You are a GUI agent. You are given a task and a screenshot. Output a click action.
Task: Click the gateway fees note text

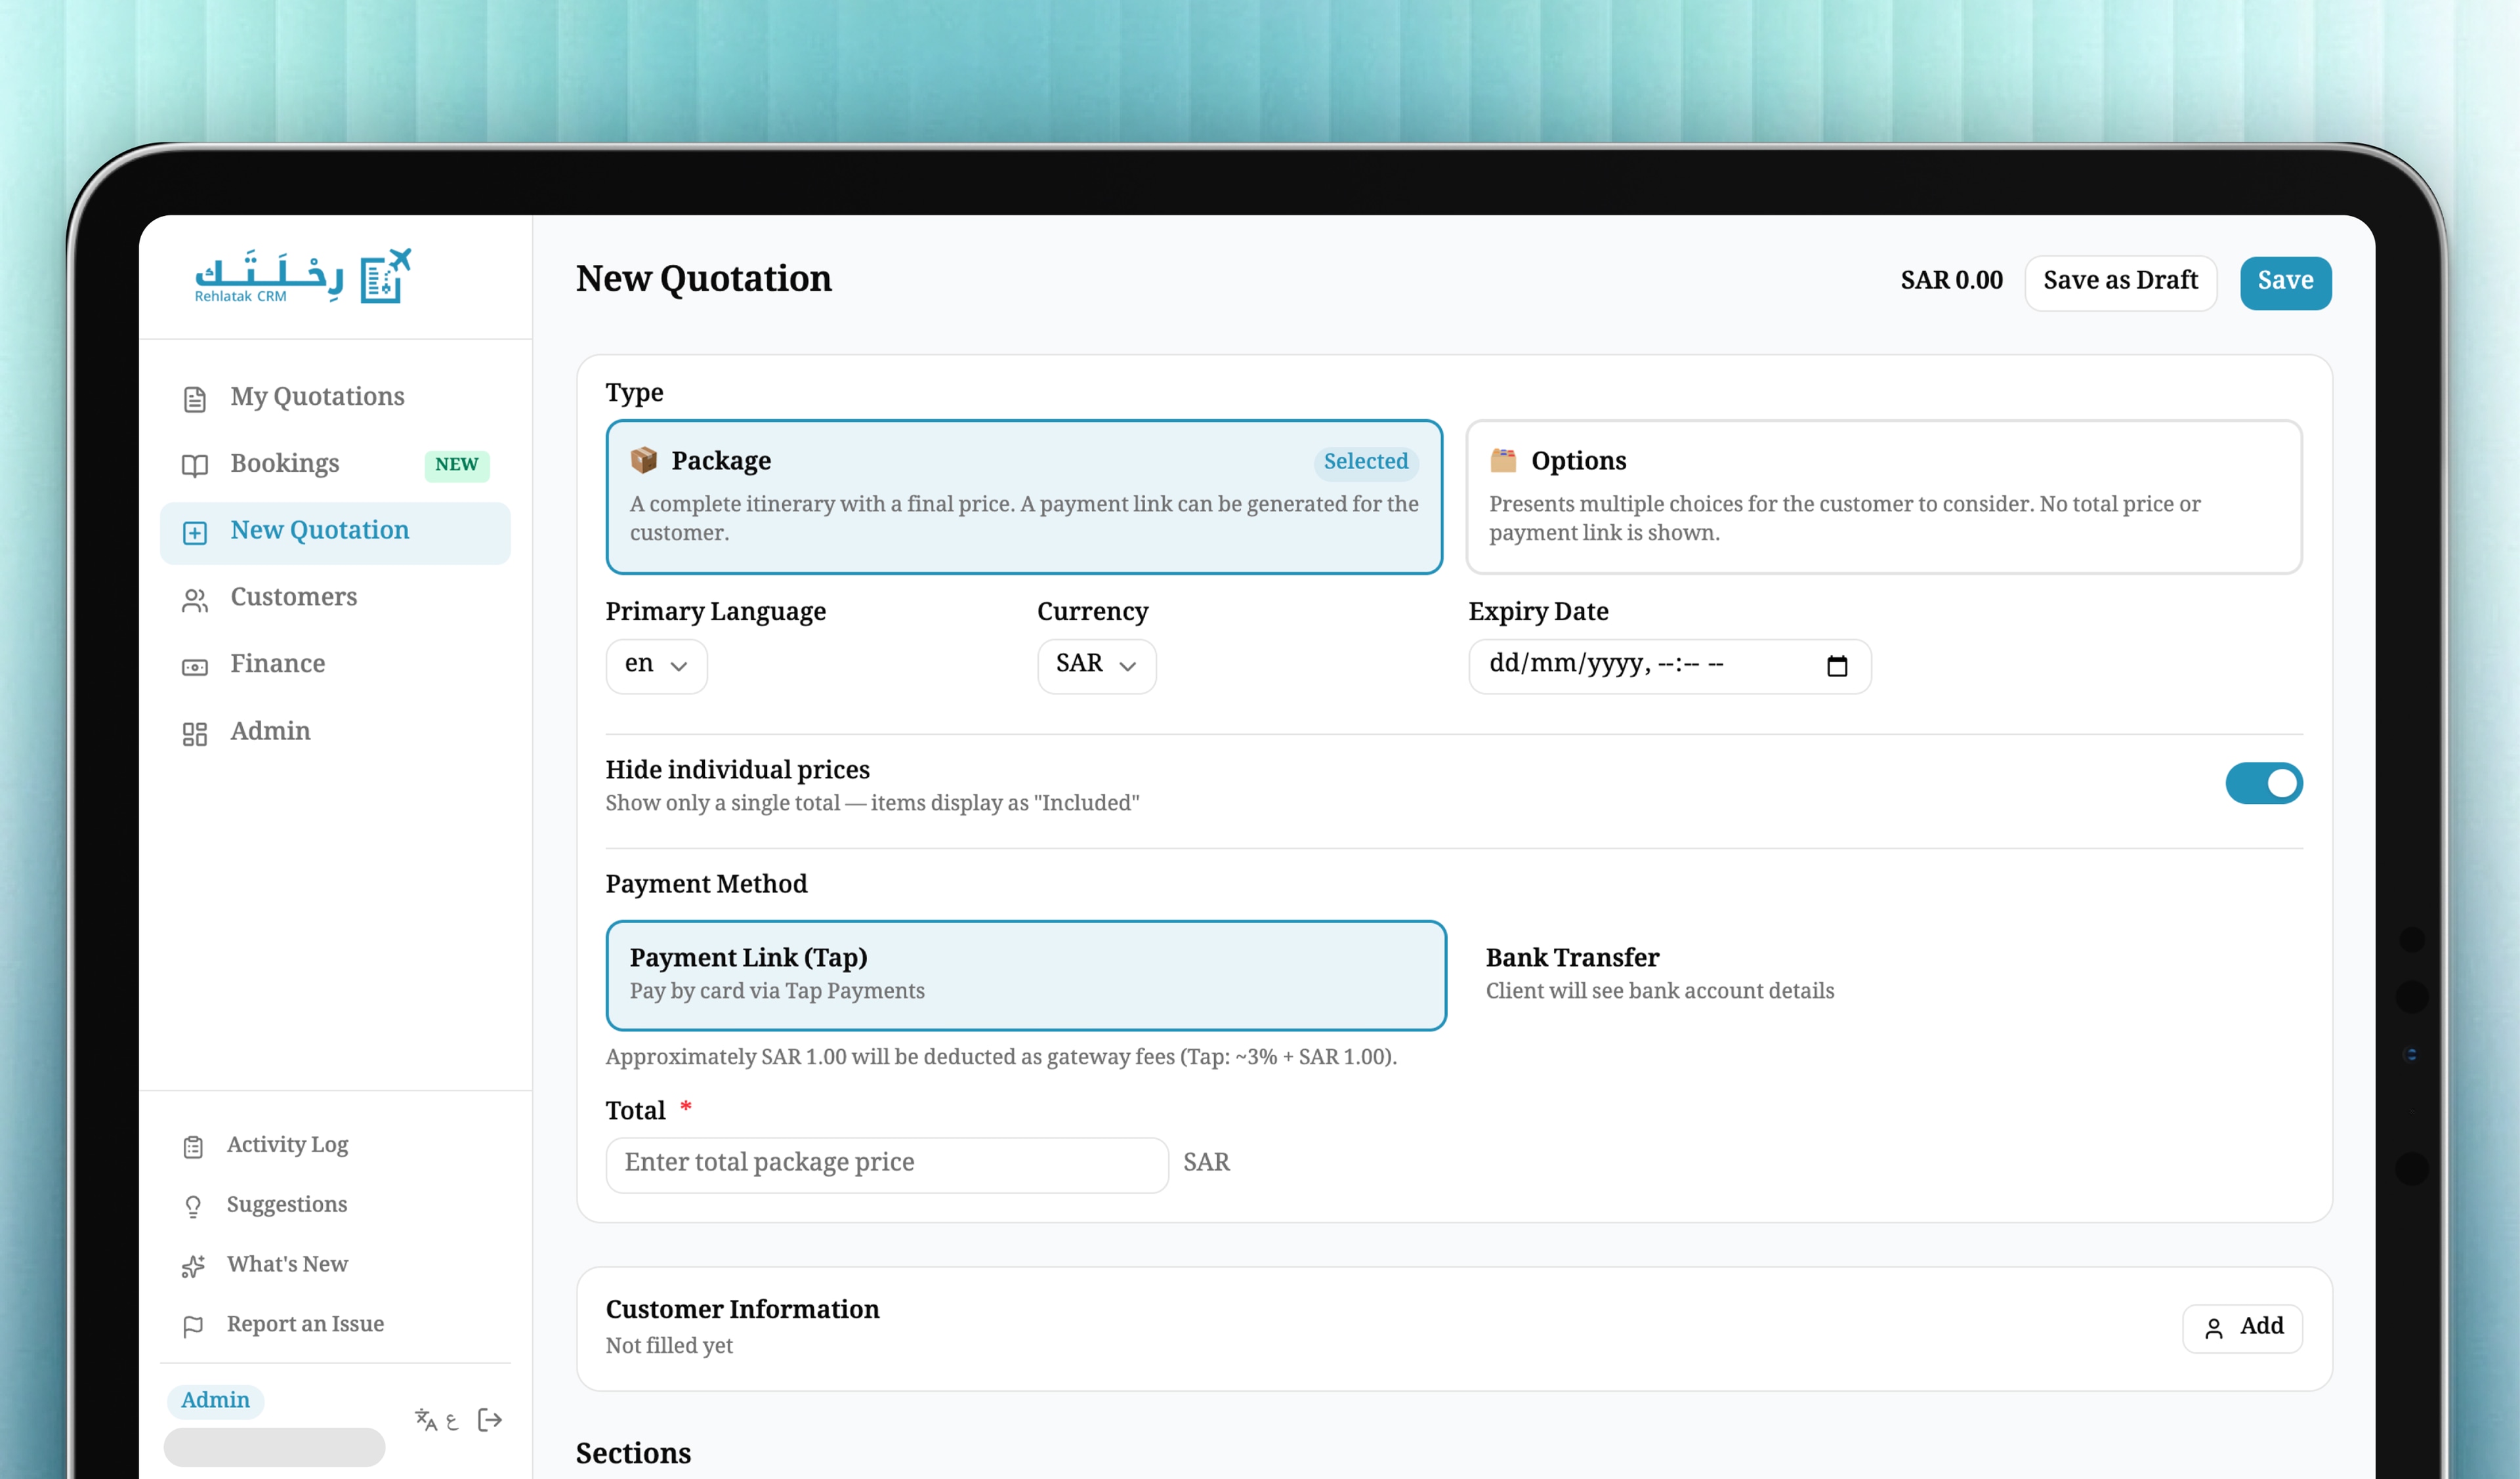(1001, 1058)
